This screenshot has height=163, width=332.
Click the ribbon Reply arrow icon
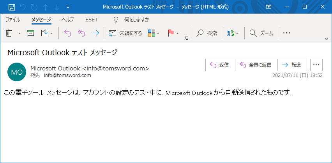[67, 33]
